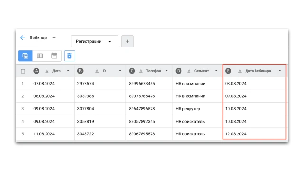The width and height of the screenshot is (304, 171).
Task: Open Дата column dropdown arrow
Action: click(68, 71)
